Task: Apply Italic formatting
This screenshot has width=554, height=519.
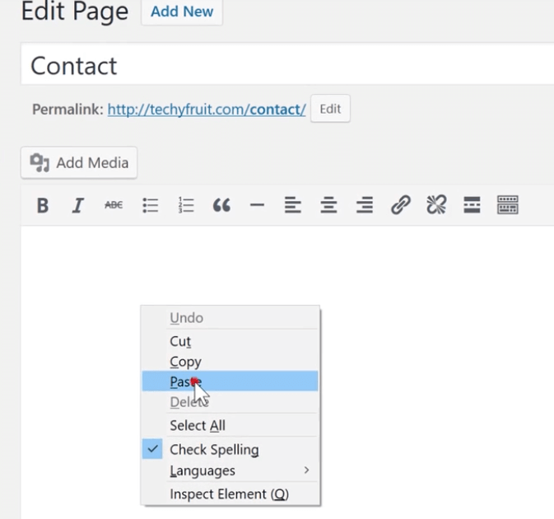Action: click(x=78, y=205)
